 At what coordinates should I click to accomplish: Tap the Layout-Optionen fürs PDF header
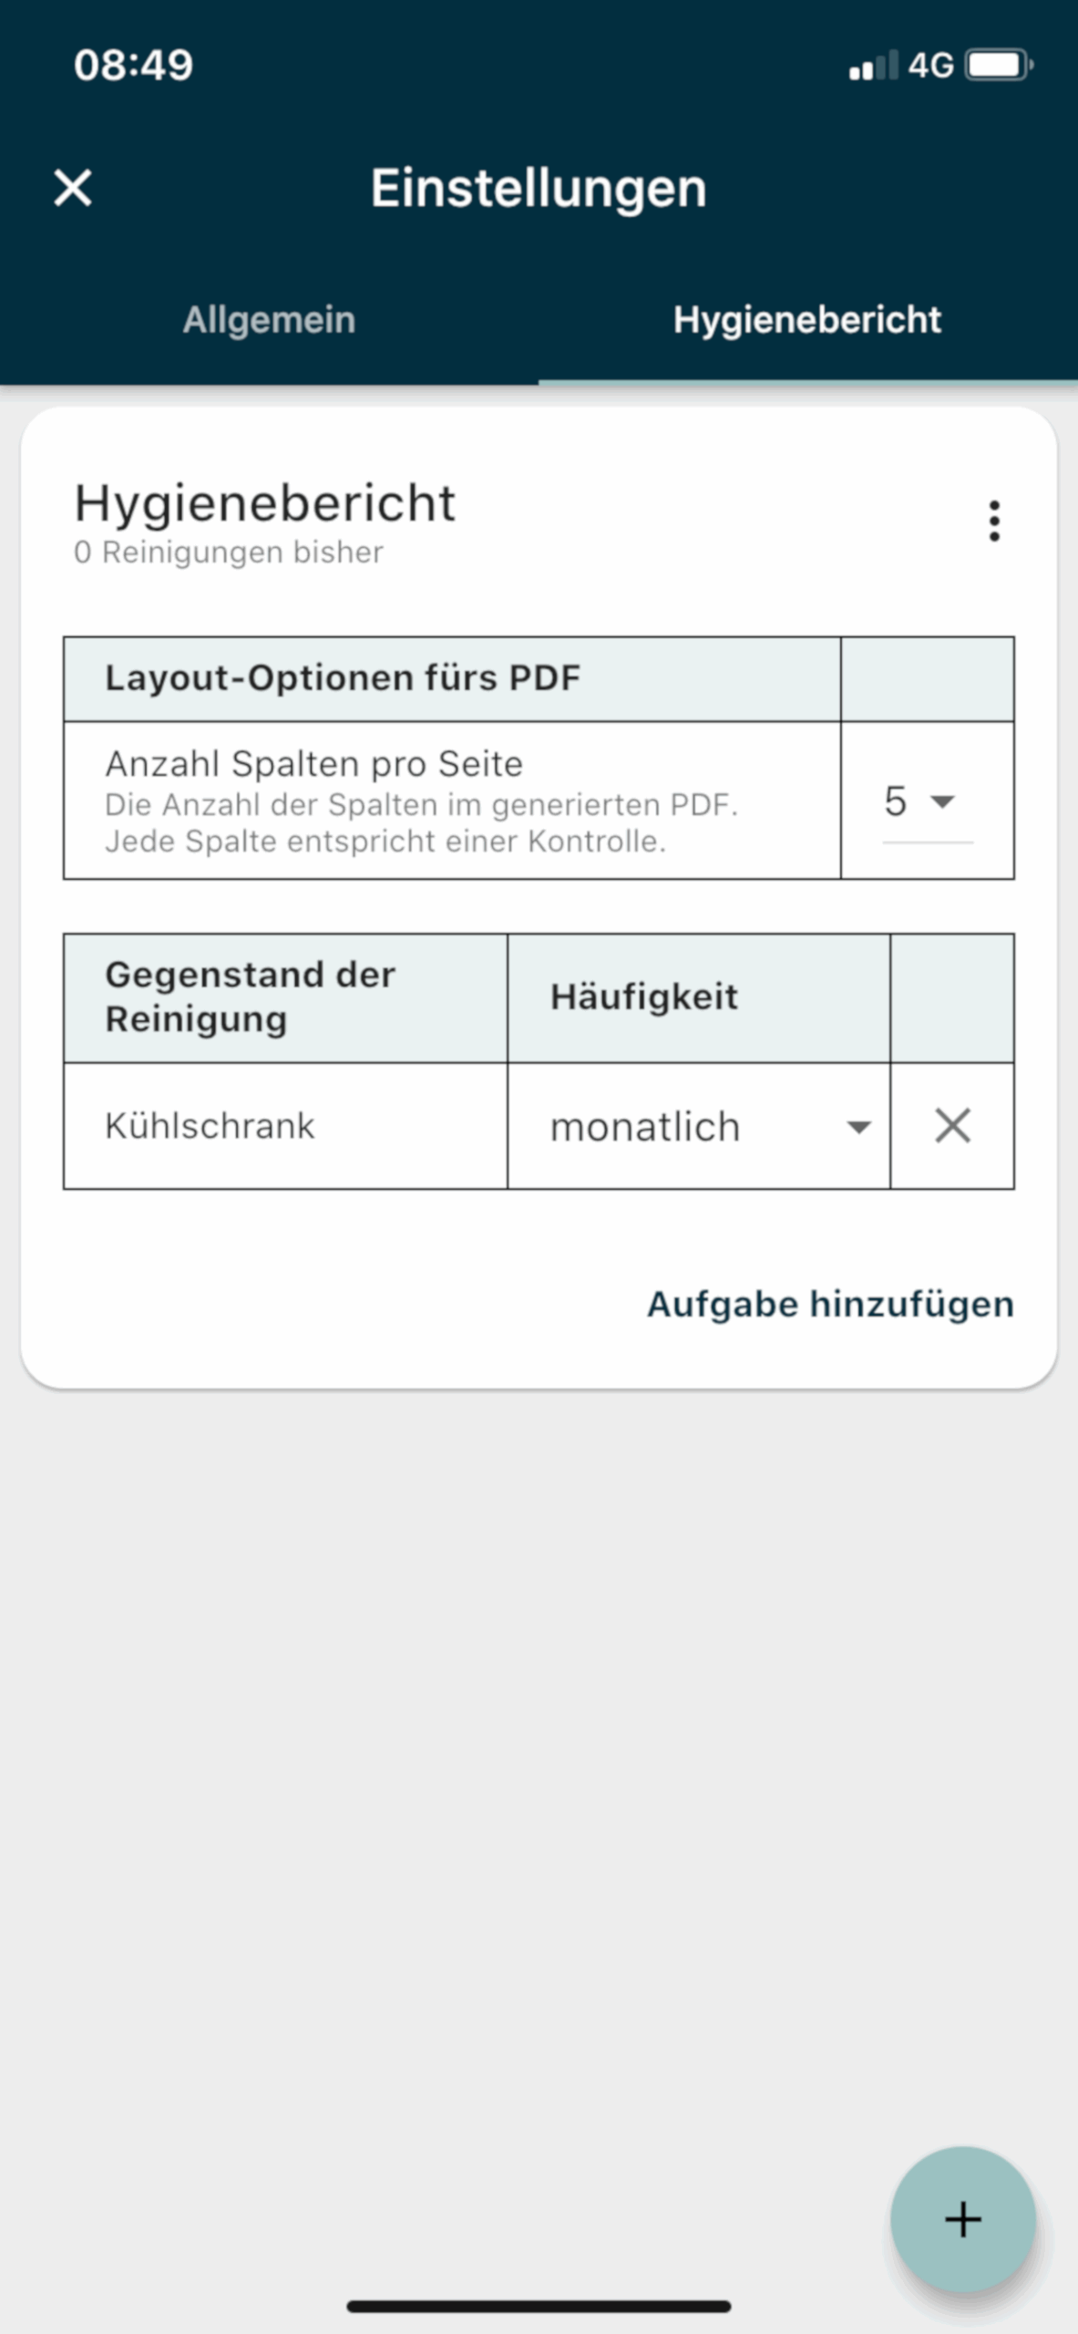[x=343, y=678]
